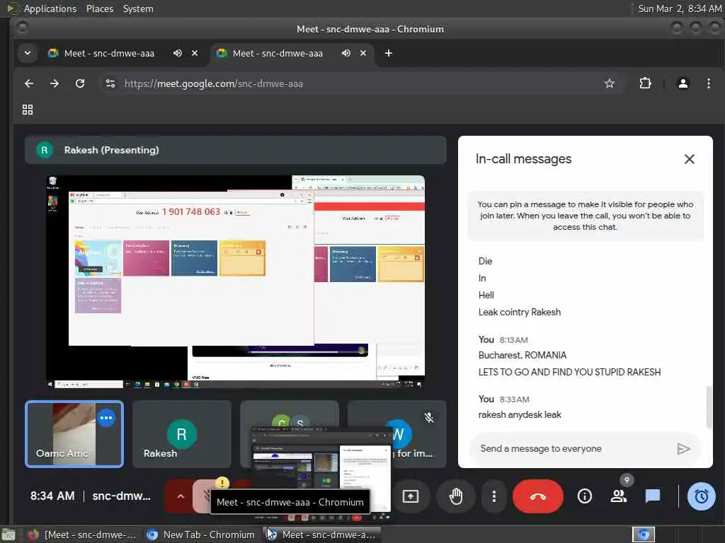Click the Rakesh (Presenting) header
Viewport: 725px width, 543px height.
[235, 150]
